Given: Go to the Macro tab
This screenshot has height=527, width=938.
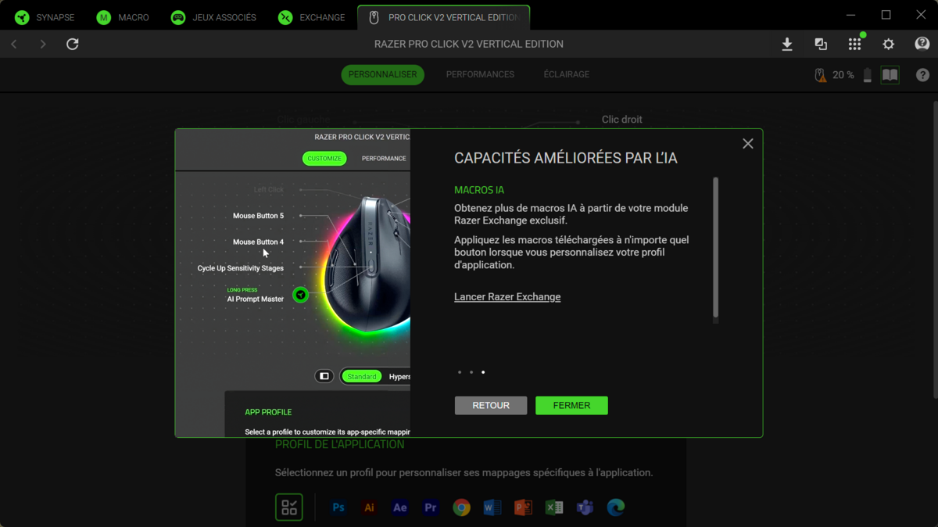Looking at the screenshot, I should pos(123,17).
